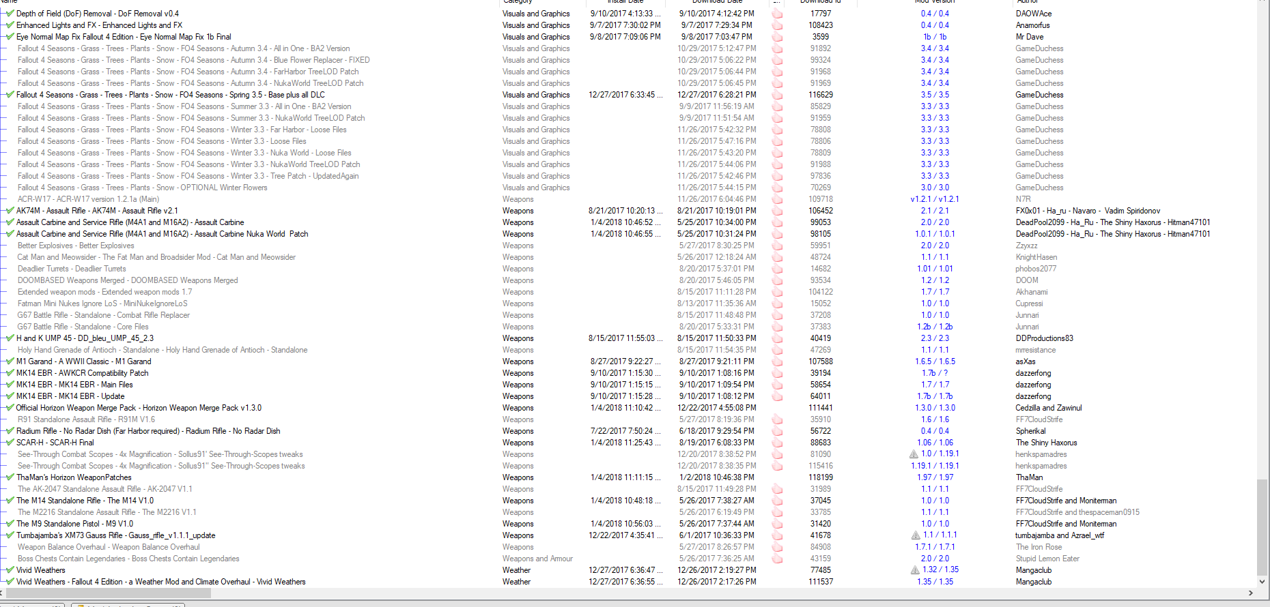Image resolution: width=1270 pixels, height=607 pixels.
Task: Click the vertical scrollbar thumb
Action: (1262, 527)
